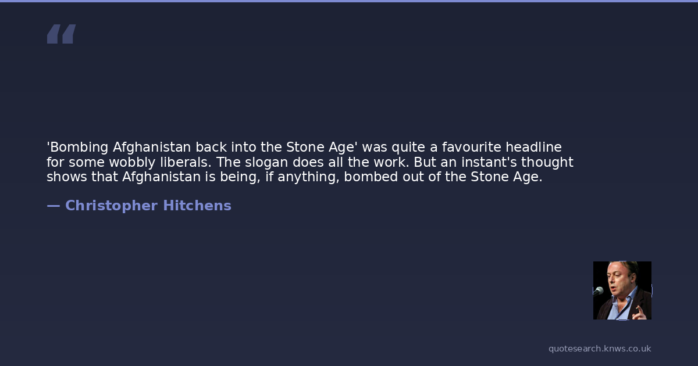The image size is (698, 366).
Task: Click the Christopher Hitchens author name
Action: coord(148,206)
